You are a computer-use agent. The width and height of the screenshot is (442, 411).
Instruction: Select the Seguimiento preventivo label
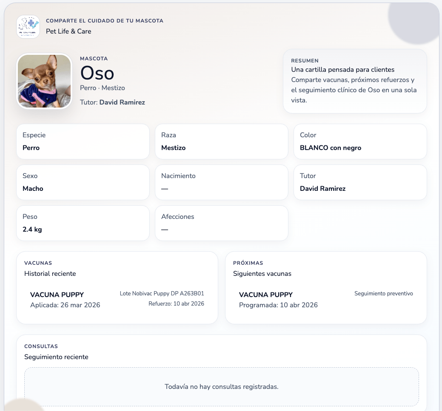[x=383, y=294]
